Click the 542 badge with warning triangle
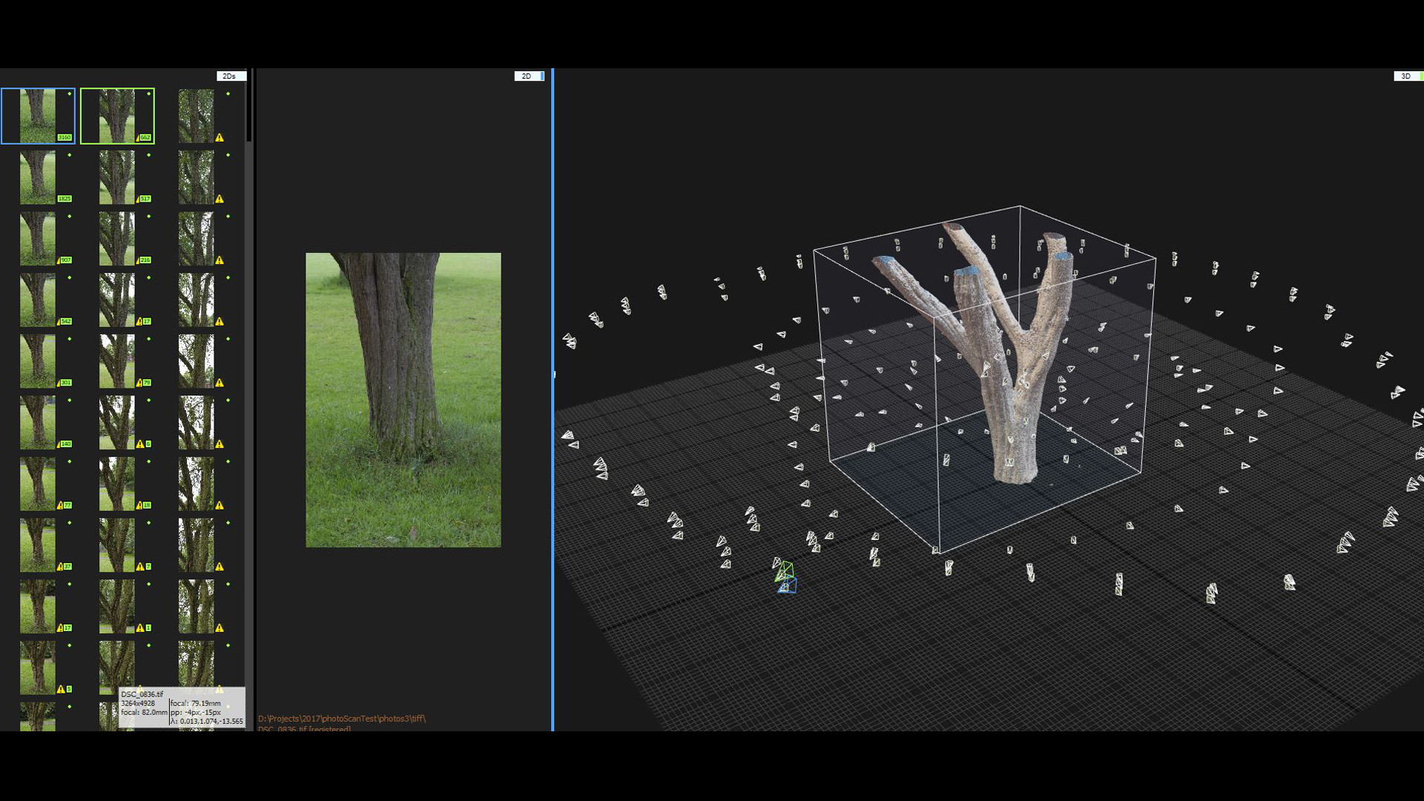 [65, 322]
